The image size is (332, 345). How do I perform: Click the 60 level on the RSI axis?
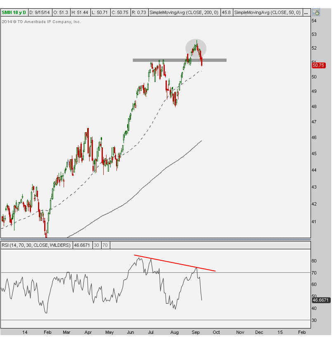point(314,284)
